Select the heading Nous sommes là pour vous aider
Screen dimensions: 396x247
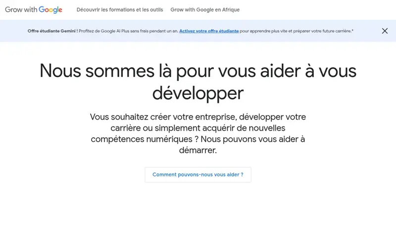pyautogui.click(x=198, y=82)
